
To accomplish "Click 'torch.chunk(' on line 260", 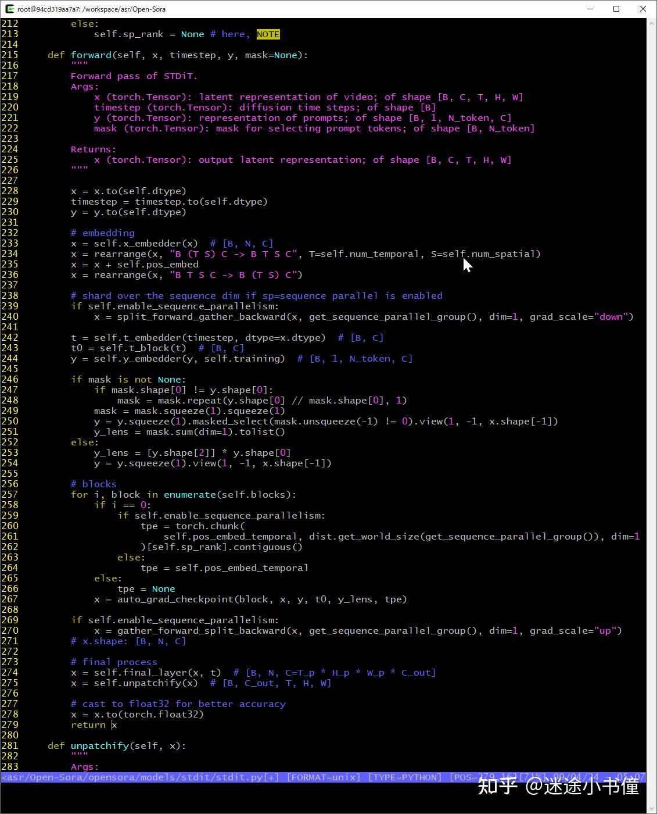I will click(x=210, y=526).
